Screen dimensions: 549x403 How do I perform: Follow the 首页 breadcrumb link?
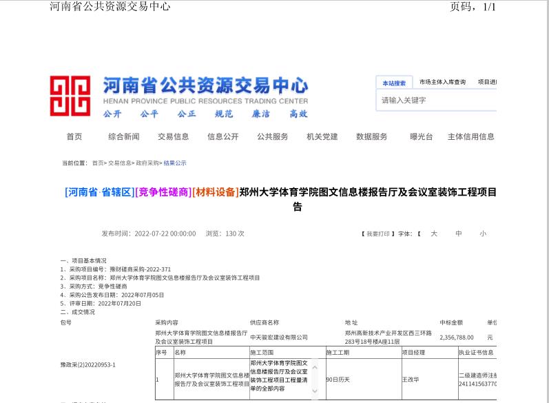pos(98,163)
